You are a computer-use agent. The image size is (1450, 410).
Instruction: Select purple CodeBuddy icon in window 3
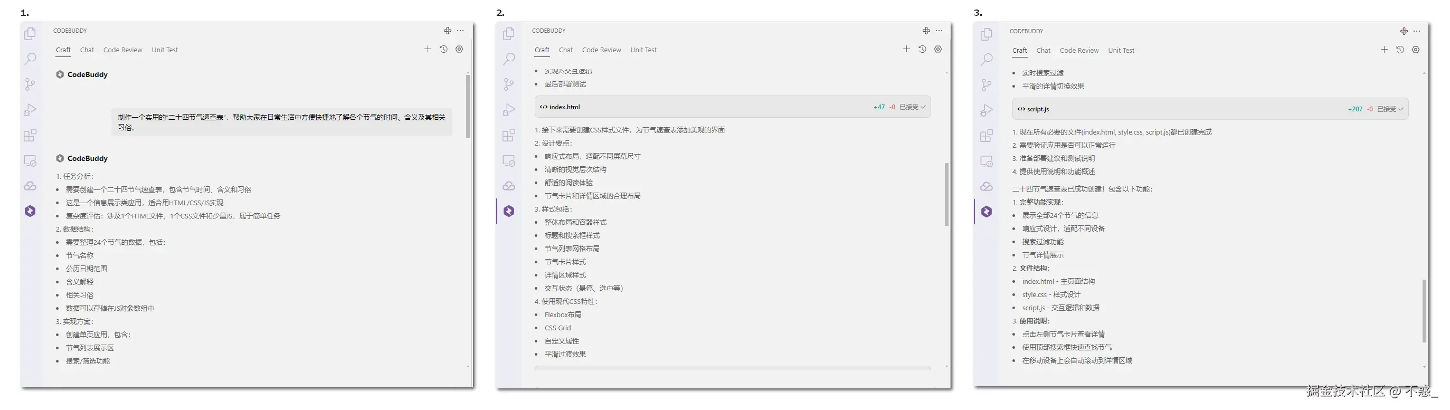tap(987, 212)
